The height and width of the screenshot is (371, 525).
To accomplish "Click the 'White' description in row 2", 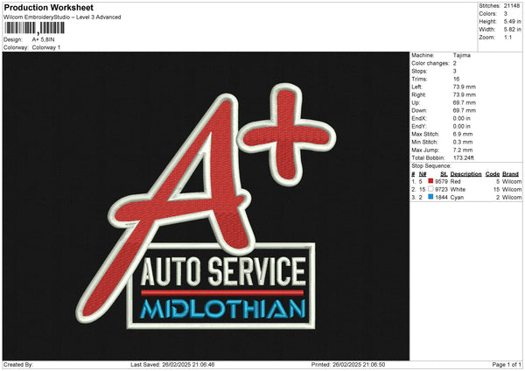I will (x=458, y=190).
